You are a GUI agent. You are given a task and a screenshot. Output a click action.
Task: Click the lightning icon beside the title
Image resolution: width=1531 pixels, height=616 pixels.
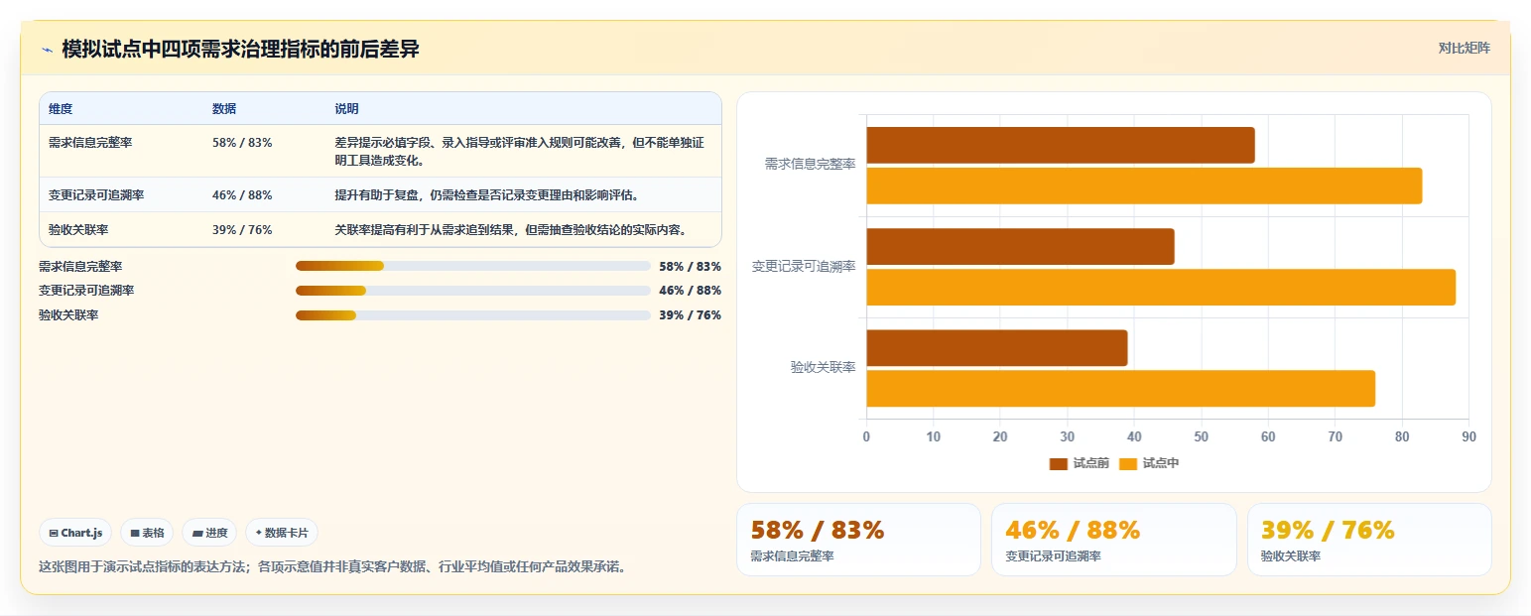coord(47,49)
